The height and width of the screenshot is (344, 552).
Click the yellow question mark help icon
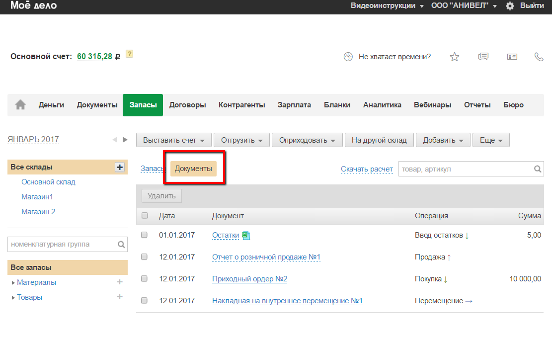pyautogui.click(x=129, y=54)
